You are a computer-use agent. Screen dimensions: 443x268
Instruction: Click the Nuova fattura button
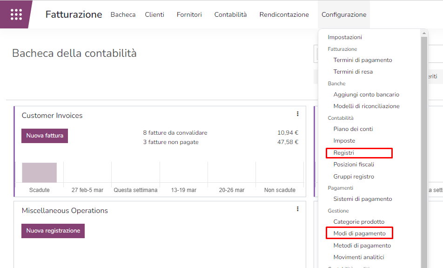tap(45, 136)
